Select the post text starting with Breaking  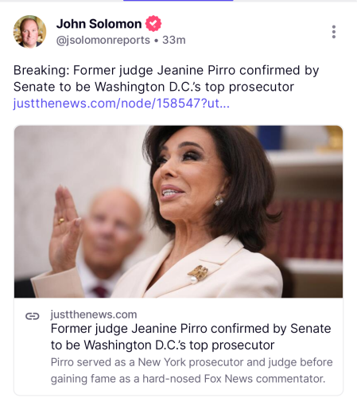click(x=166, y=79)
